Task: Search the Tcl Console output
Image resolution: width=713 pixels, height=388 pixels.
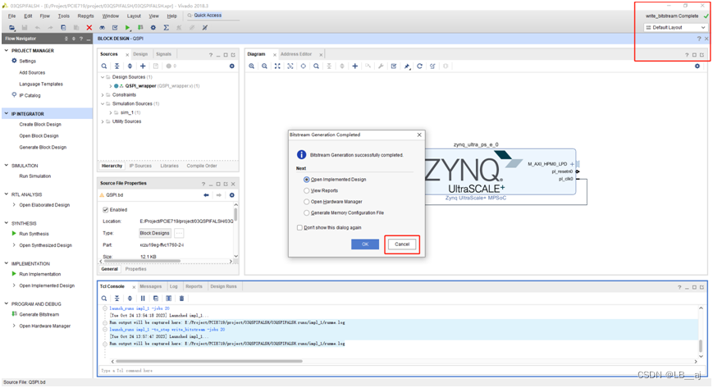Action: coord(104,299)
